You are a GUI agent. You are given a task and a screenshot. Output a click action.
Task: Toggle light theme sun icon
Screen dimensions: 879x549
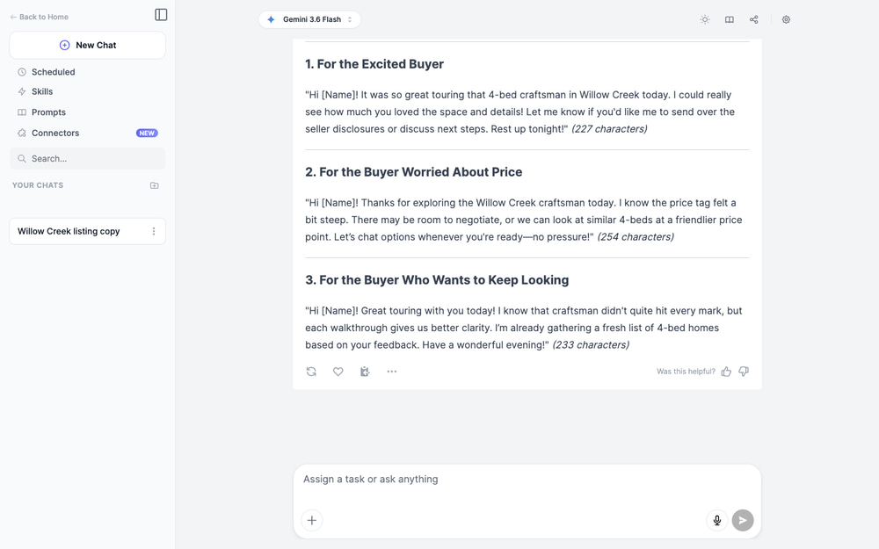(x=705, y=19)
